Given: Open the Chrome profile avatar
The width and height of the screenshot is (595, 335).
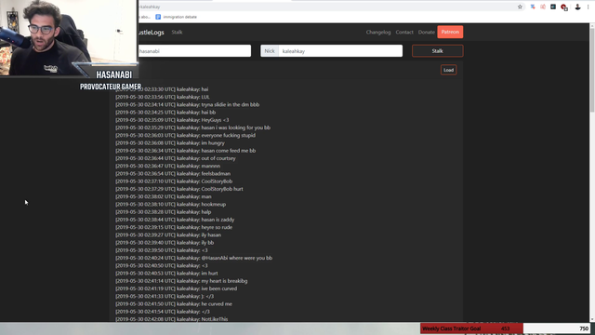Looking at the screenshot, I should pos(577,7).
